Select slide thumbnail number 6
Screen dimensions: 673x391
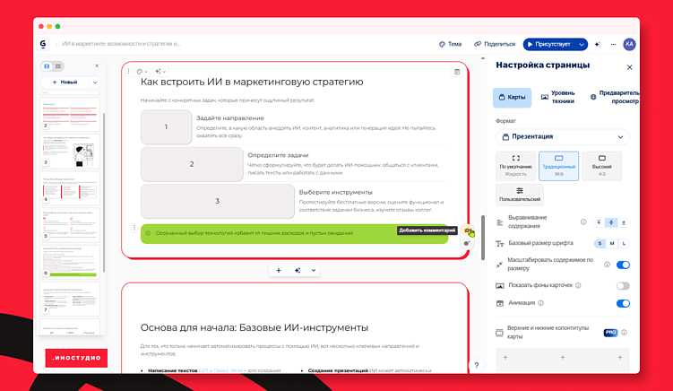[70, 262]
